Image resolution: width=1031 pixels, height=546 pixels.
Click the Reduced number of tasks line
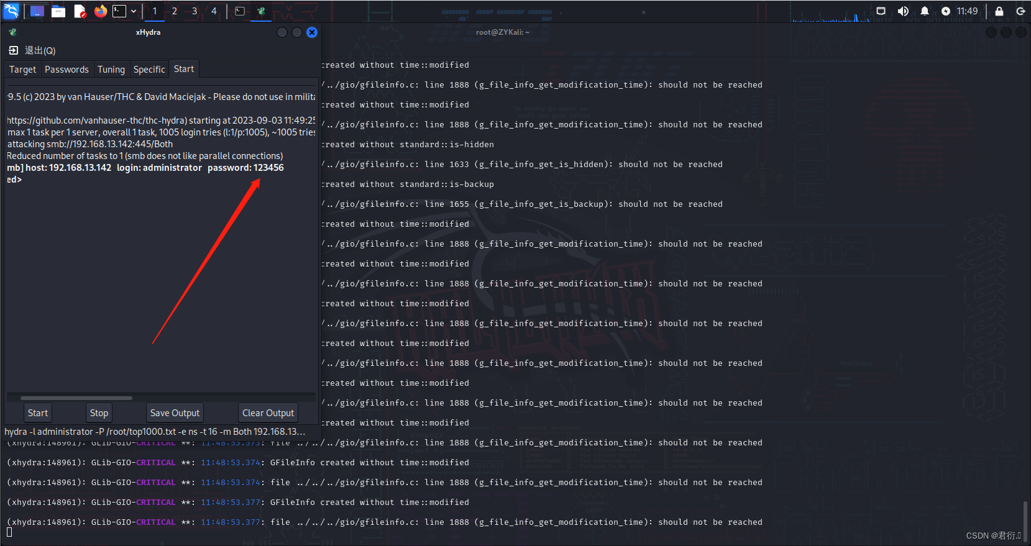coord(145,156)
